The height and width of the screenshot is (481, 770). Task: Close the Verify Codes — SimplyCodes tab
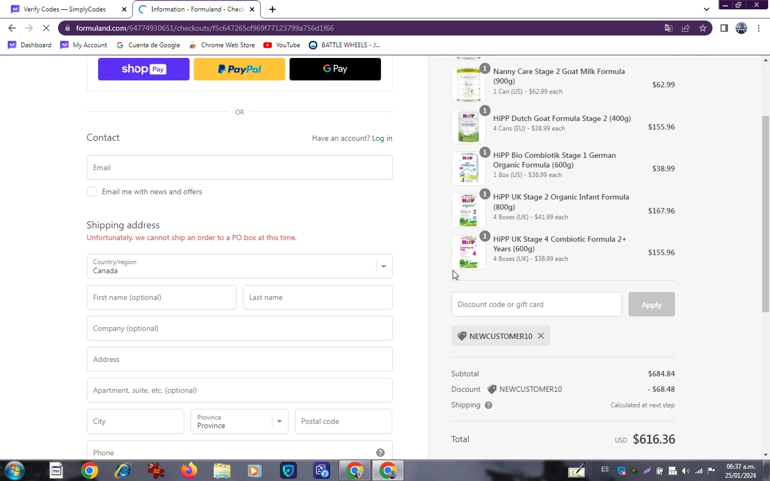tap(124, 9)
